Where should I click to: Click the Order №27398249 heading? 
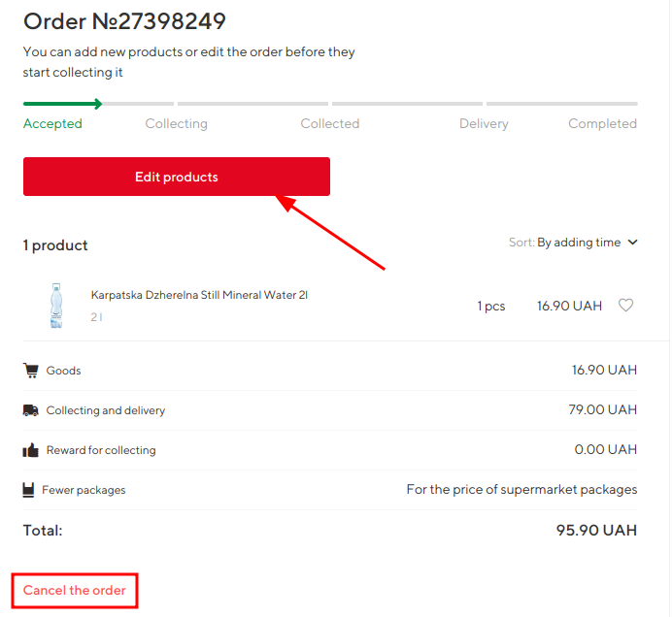click(x=124, y=21)
